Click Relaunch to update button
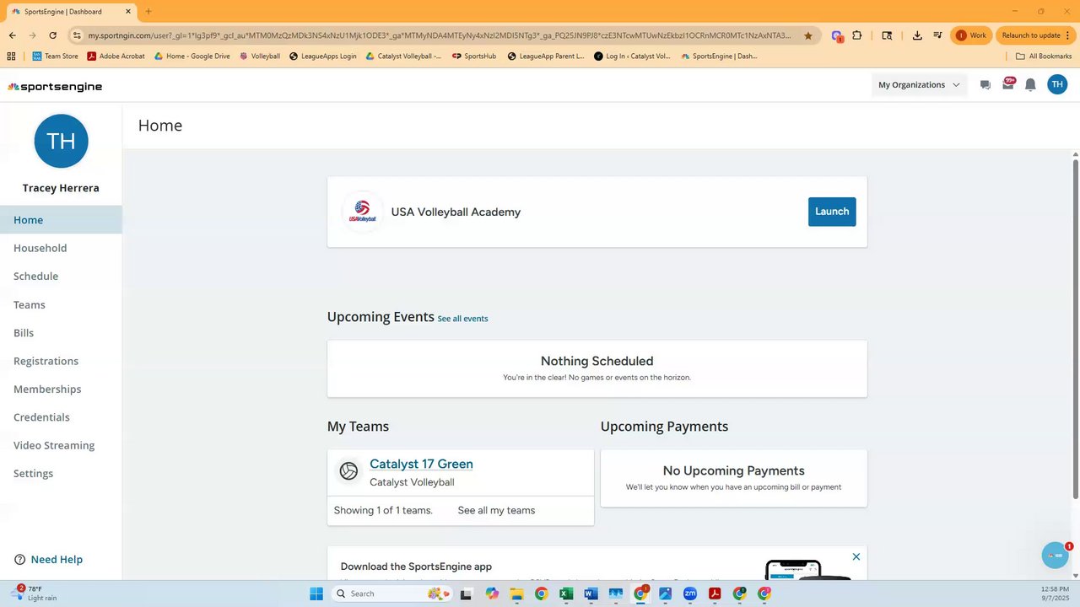1080x607 pixels. (x=1037, y=35)
